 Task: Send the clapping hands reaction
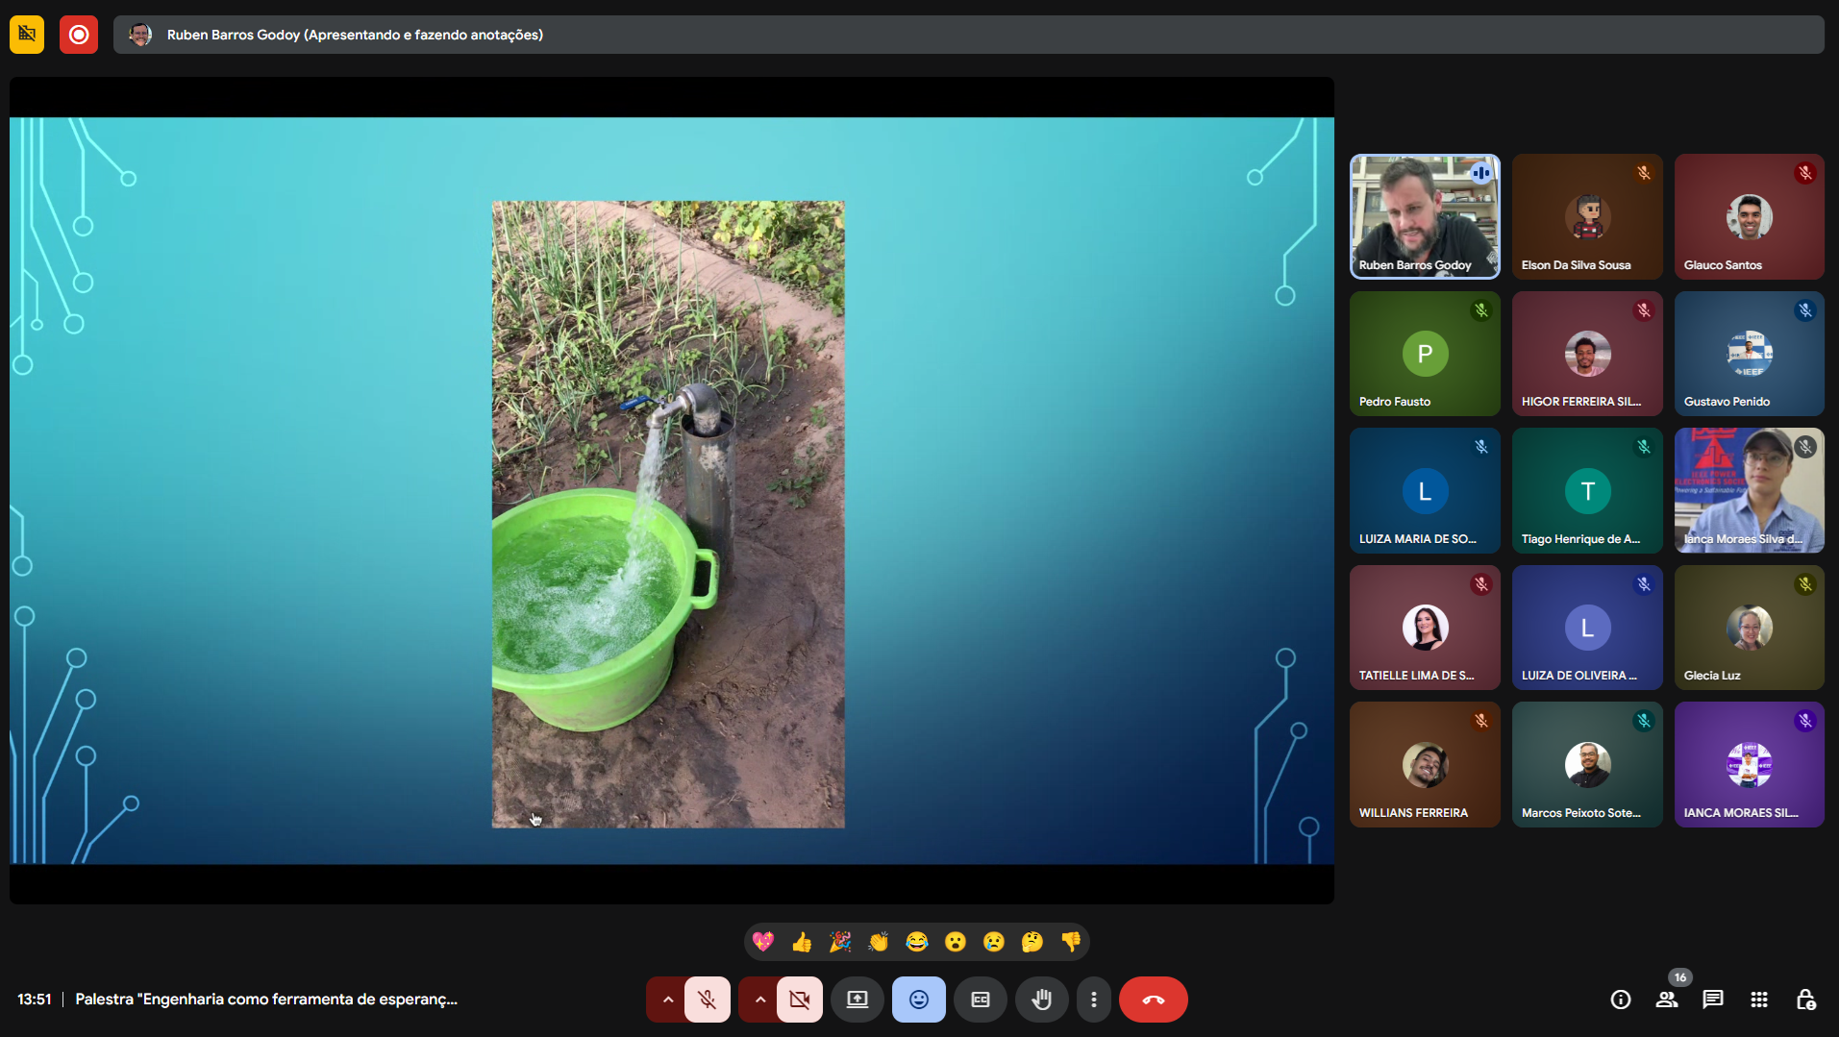click(879, 942)
